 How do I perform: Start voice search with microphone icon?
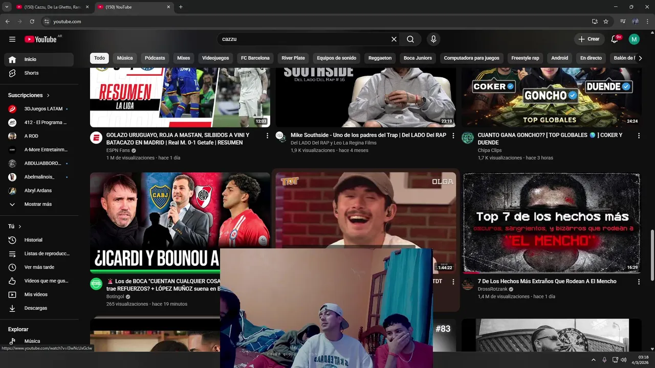pyautogui.click(x=433, y=39)
